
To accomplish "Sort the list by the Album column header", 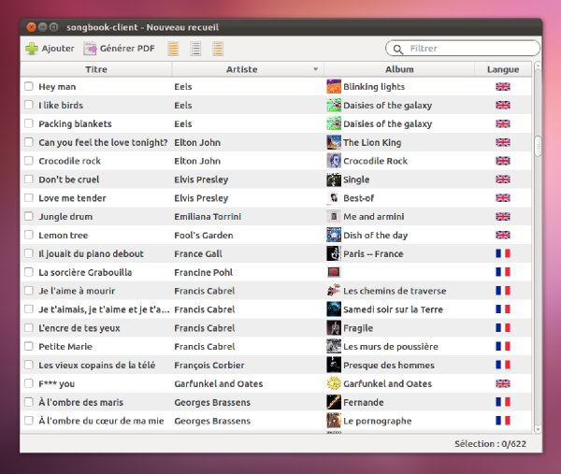I will (x=399, y=69).
